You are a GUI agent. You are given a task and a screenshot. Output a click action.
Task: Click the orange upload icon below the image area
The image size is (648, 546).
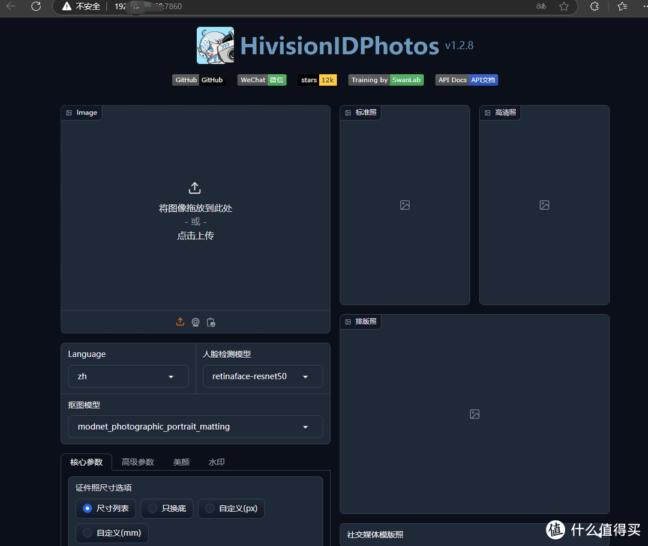pyautogui.click(x=180, y=322)
